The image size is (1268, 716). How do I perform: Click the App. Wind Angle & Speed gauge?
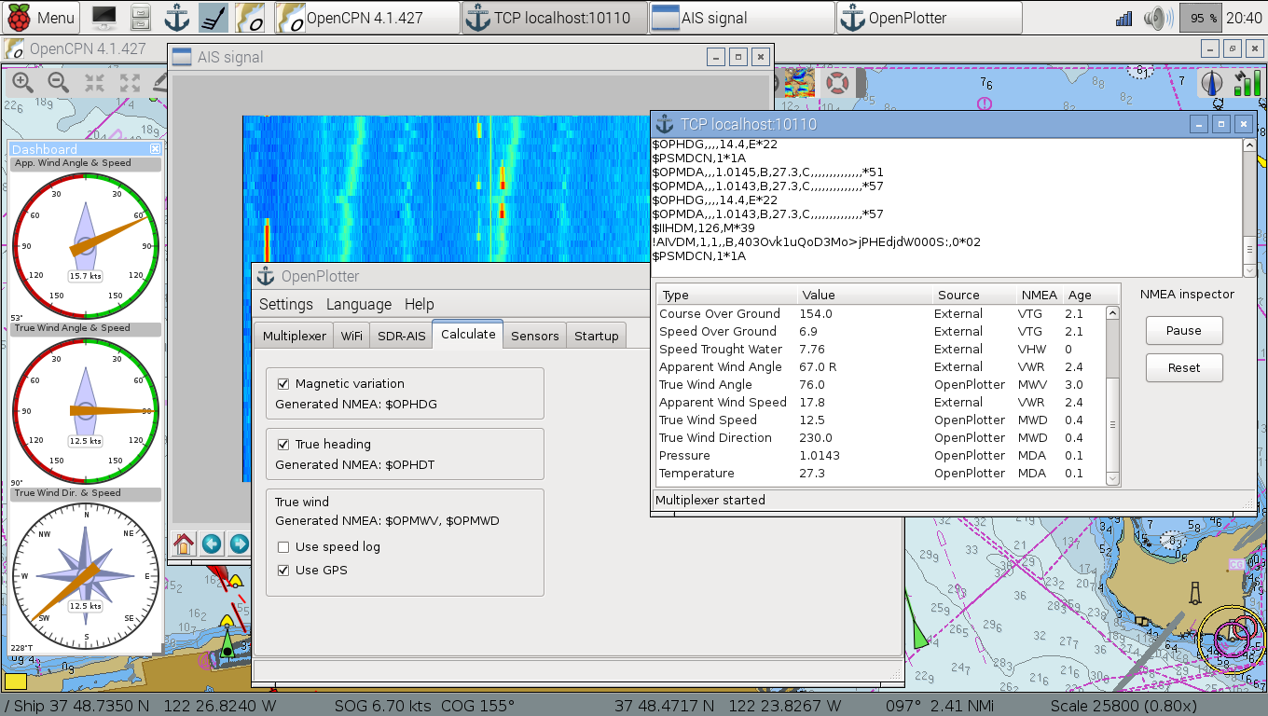coord(85,246)
